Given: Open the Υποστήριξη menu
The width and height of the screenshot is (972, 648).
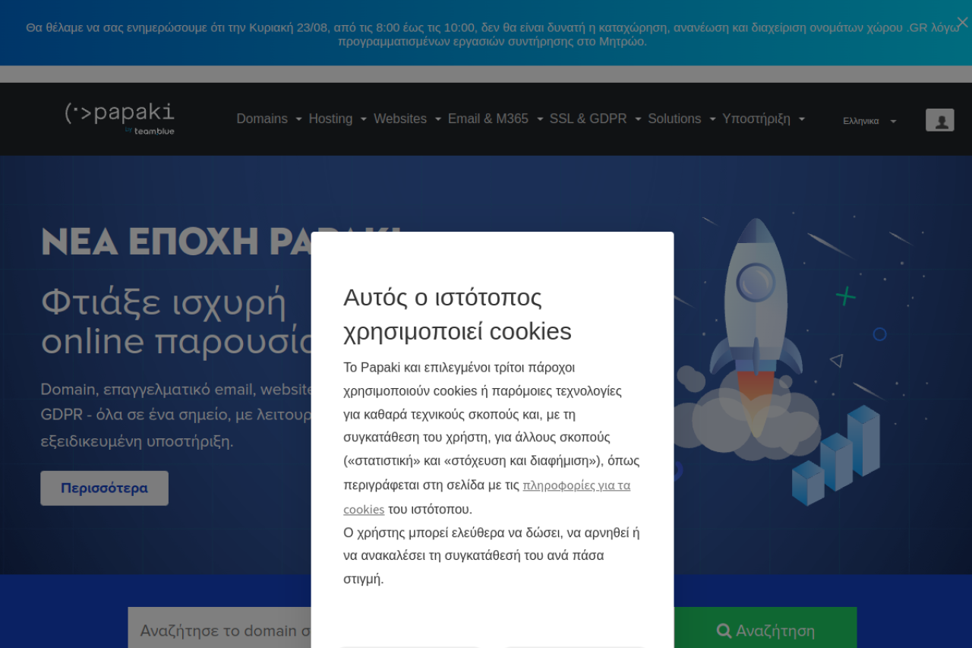Looking at the screenshot, I should (756, 119).
